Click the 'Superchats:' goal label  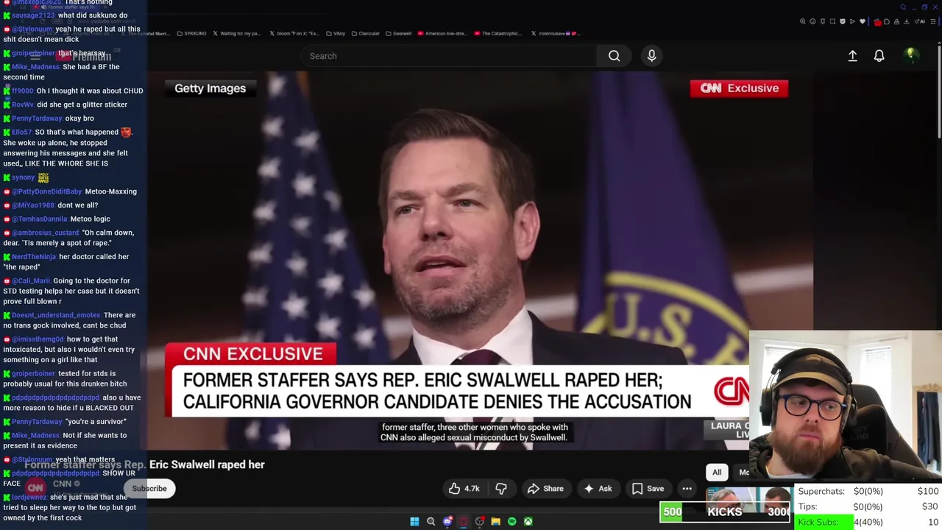click(x=821, y=491)
